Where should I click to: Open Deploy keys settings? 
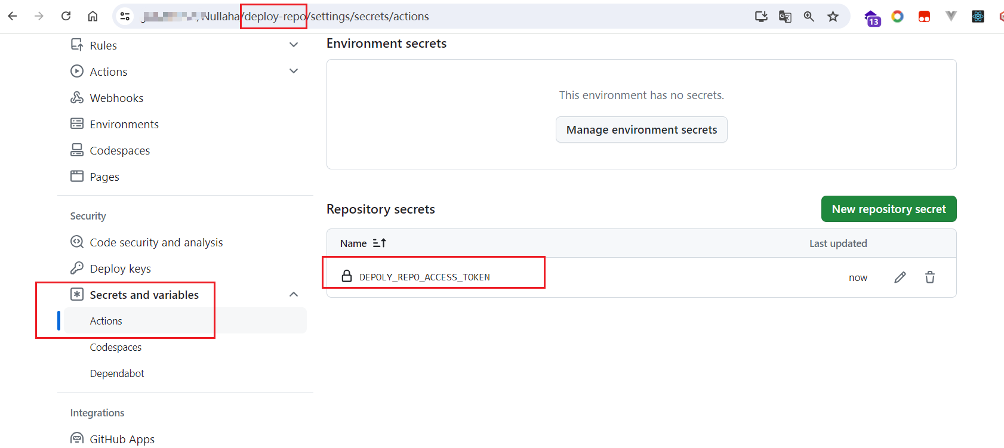[x=120, y=268]
